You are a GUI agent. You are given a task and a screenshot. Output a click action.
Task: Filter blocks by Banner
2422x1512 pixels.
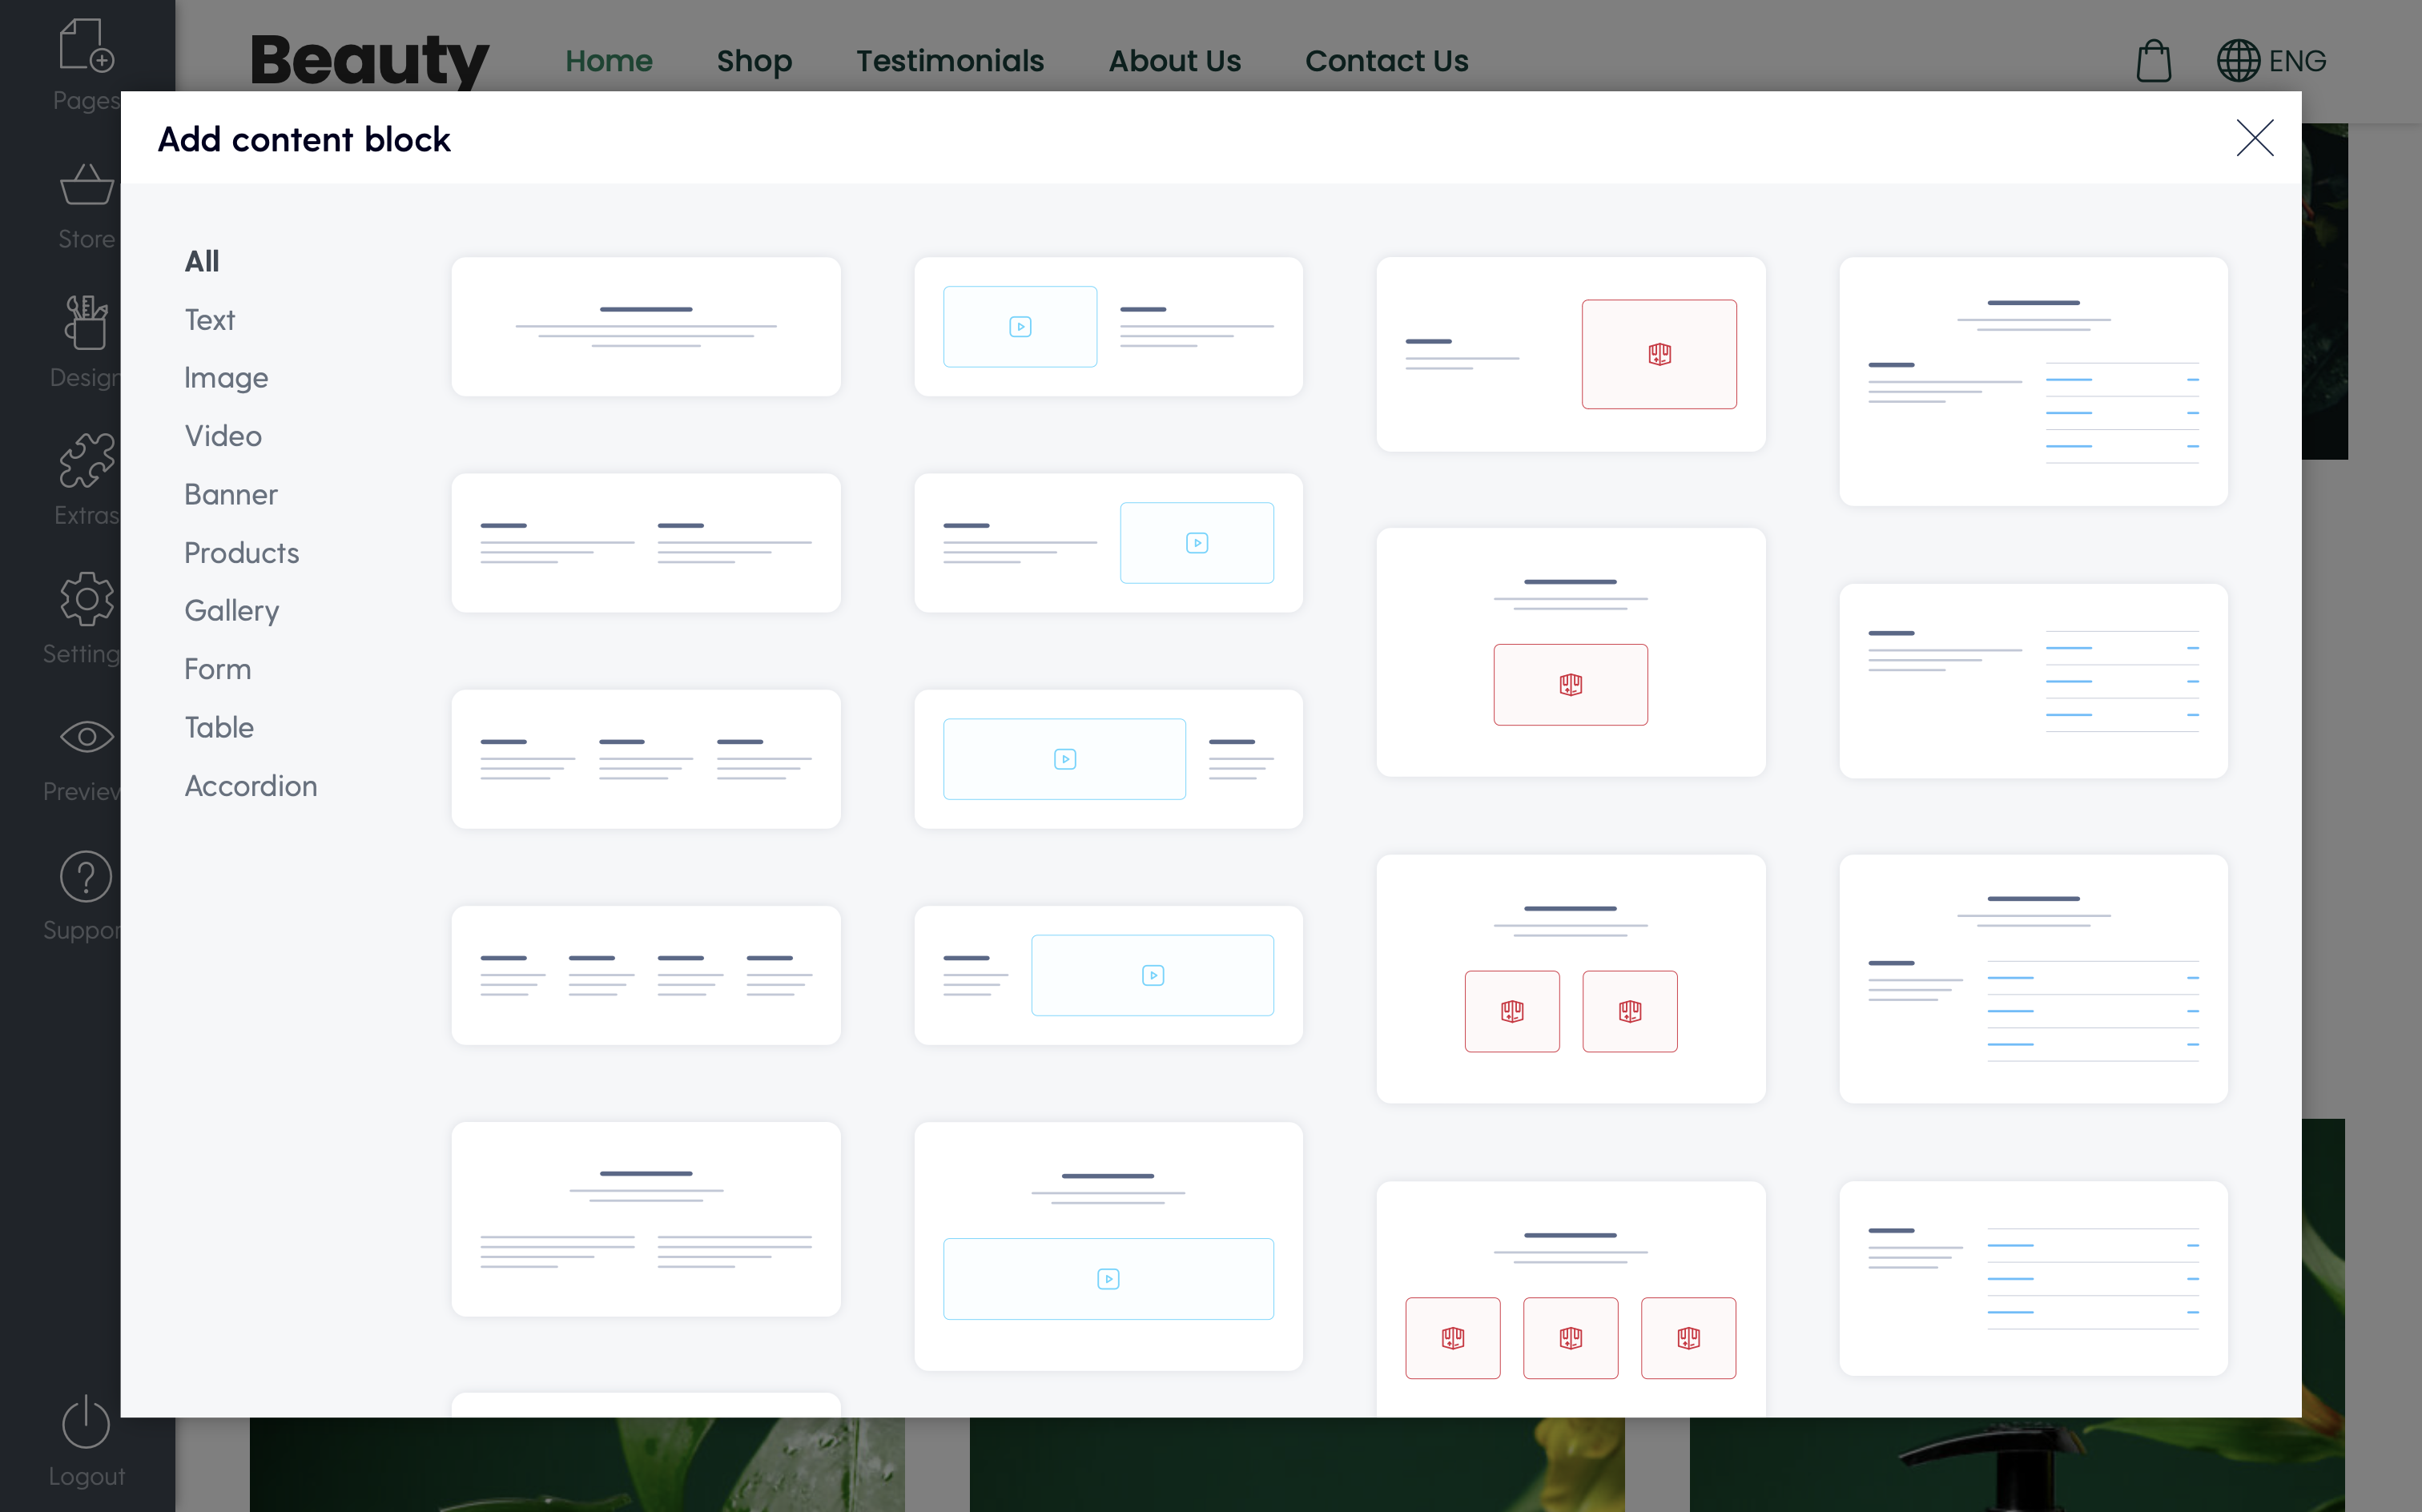tap(231, 494)
